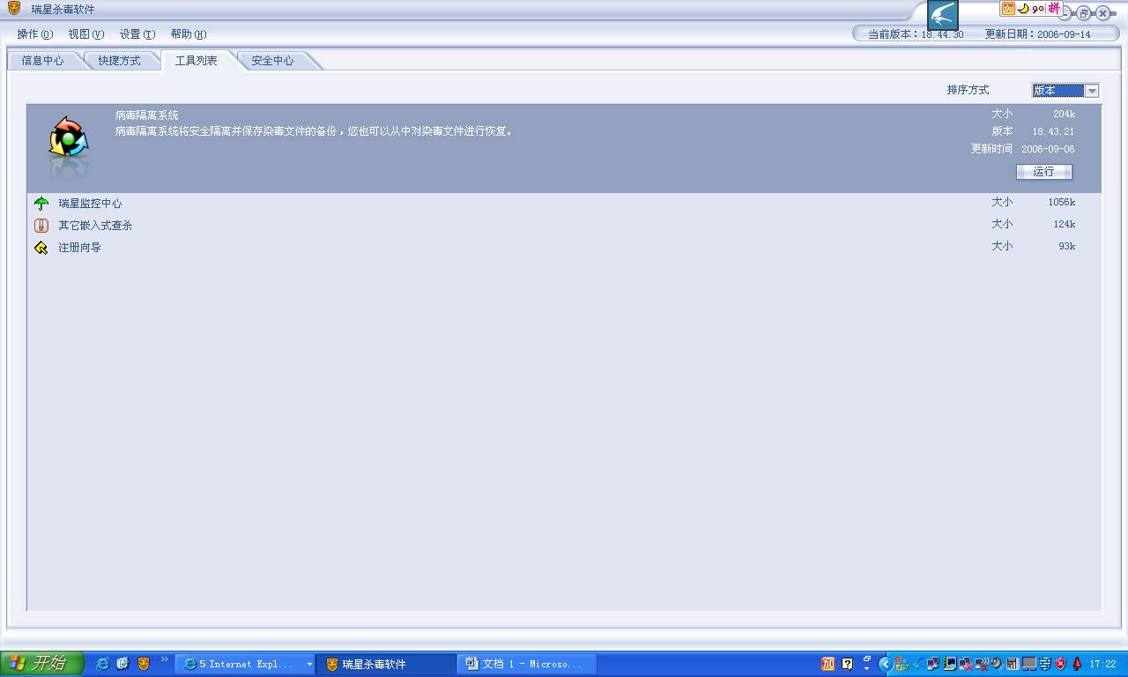Open the 设置(T) menu

click(137, 34)
